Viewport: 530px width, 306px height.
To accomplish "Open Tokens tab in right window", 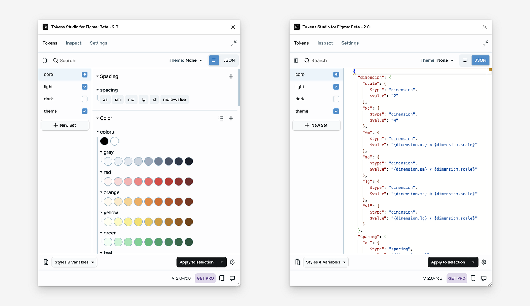I will (x=301, y=43).
